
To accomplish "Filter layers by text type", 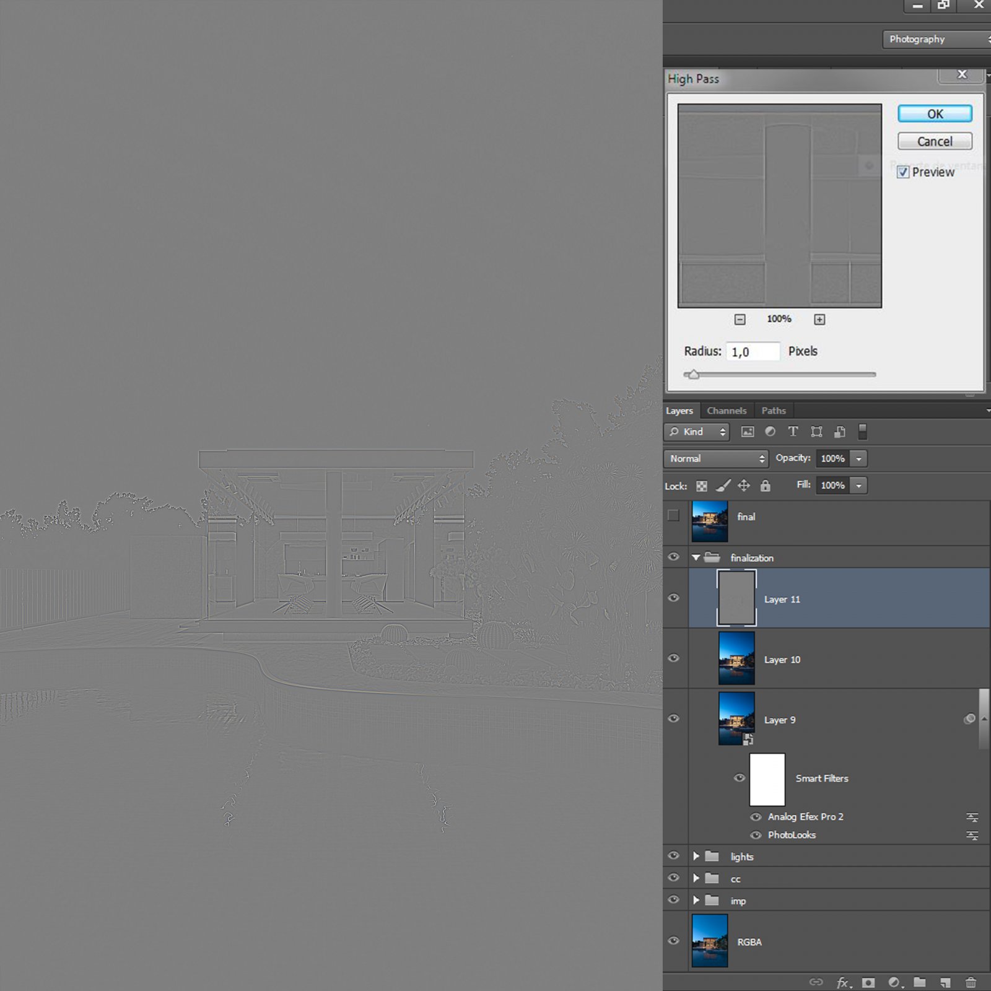I will 793,432.
